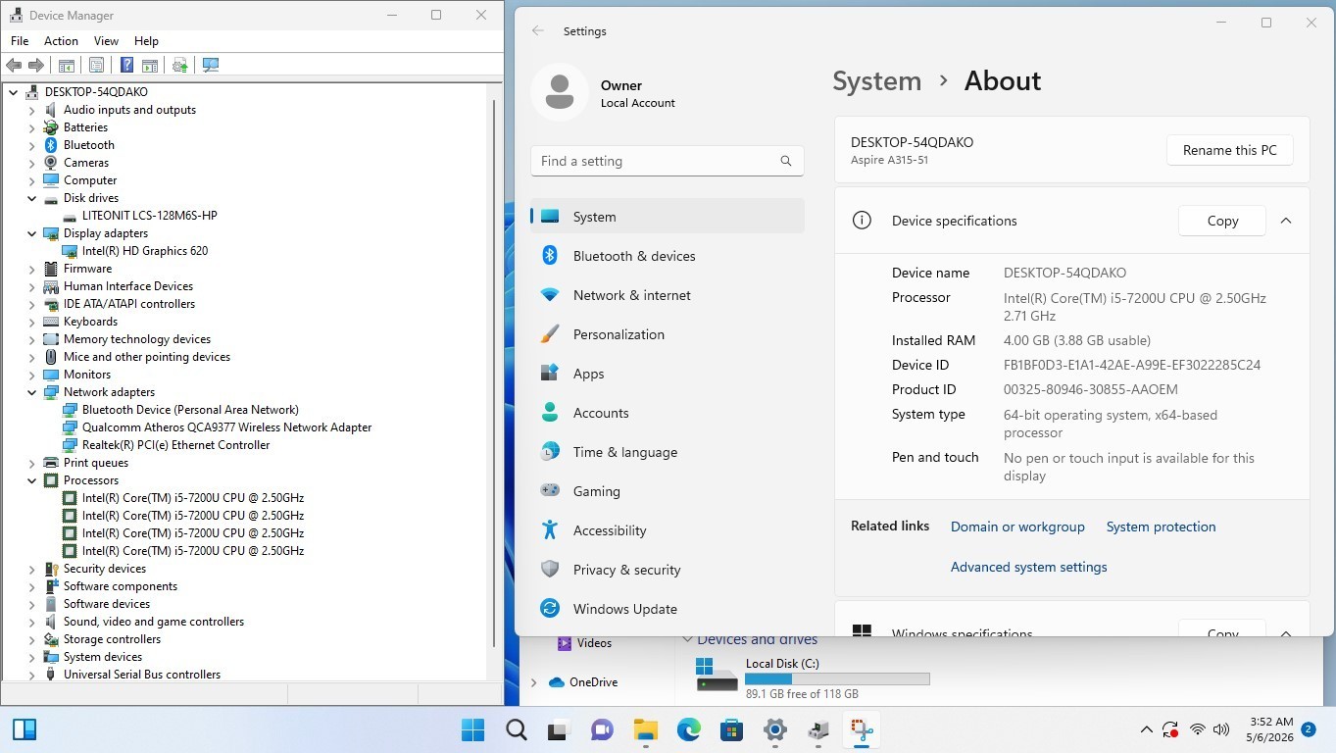This screenshot has width=1336, height=753.
Task: Collapse the Device specifications section chevron
Action: pos(1286,221)
